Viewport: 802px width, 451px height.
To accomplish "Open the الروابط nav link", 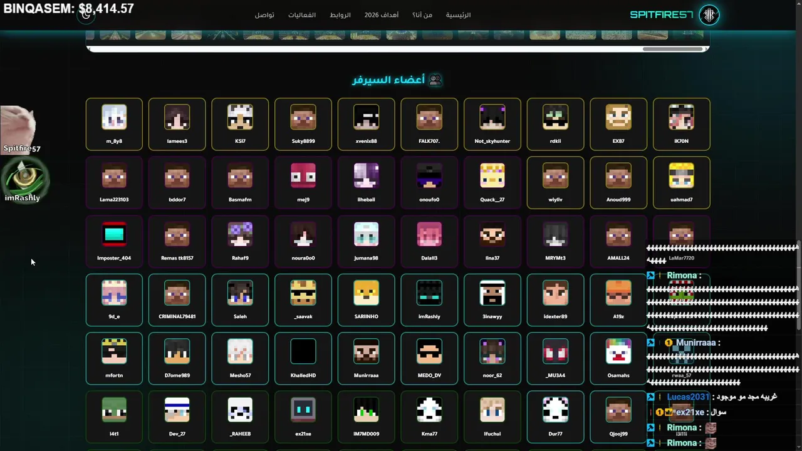I will tap(340, 15).
